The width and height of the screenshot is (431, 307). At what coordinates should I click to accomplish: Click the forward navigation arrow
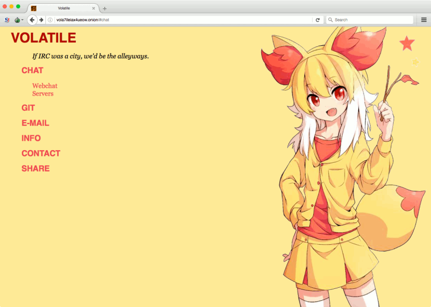42,20
